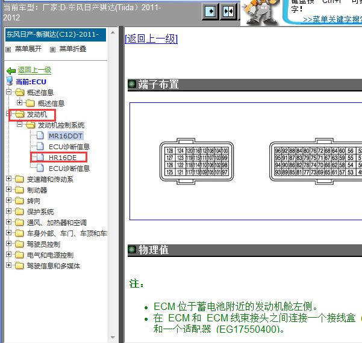
Task: Expand the 制动器 node
Action: click(x=8, y=190)
